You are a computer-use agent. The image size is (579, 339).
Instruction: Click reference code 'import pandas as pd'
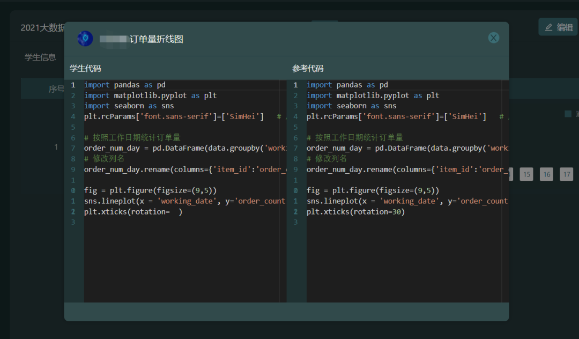347,85
